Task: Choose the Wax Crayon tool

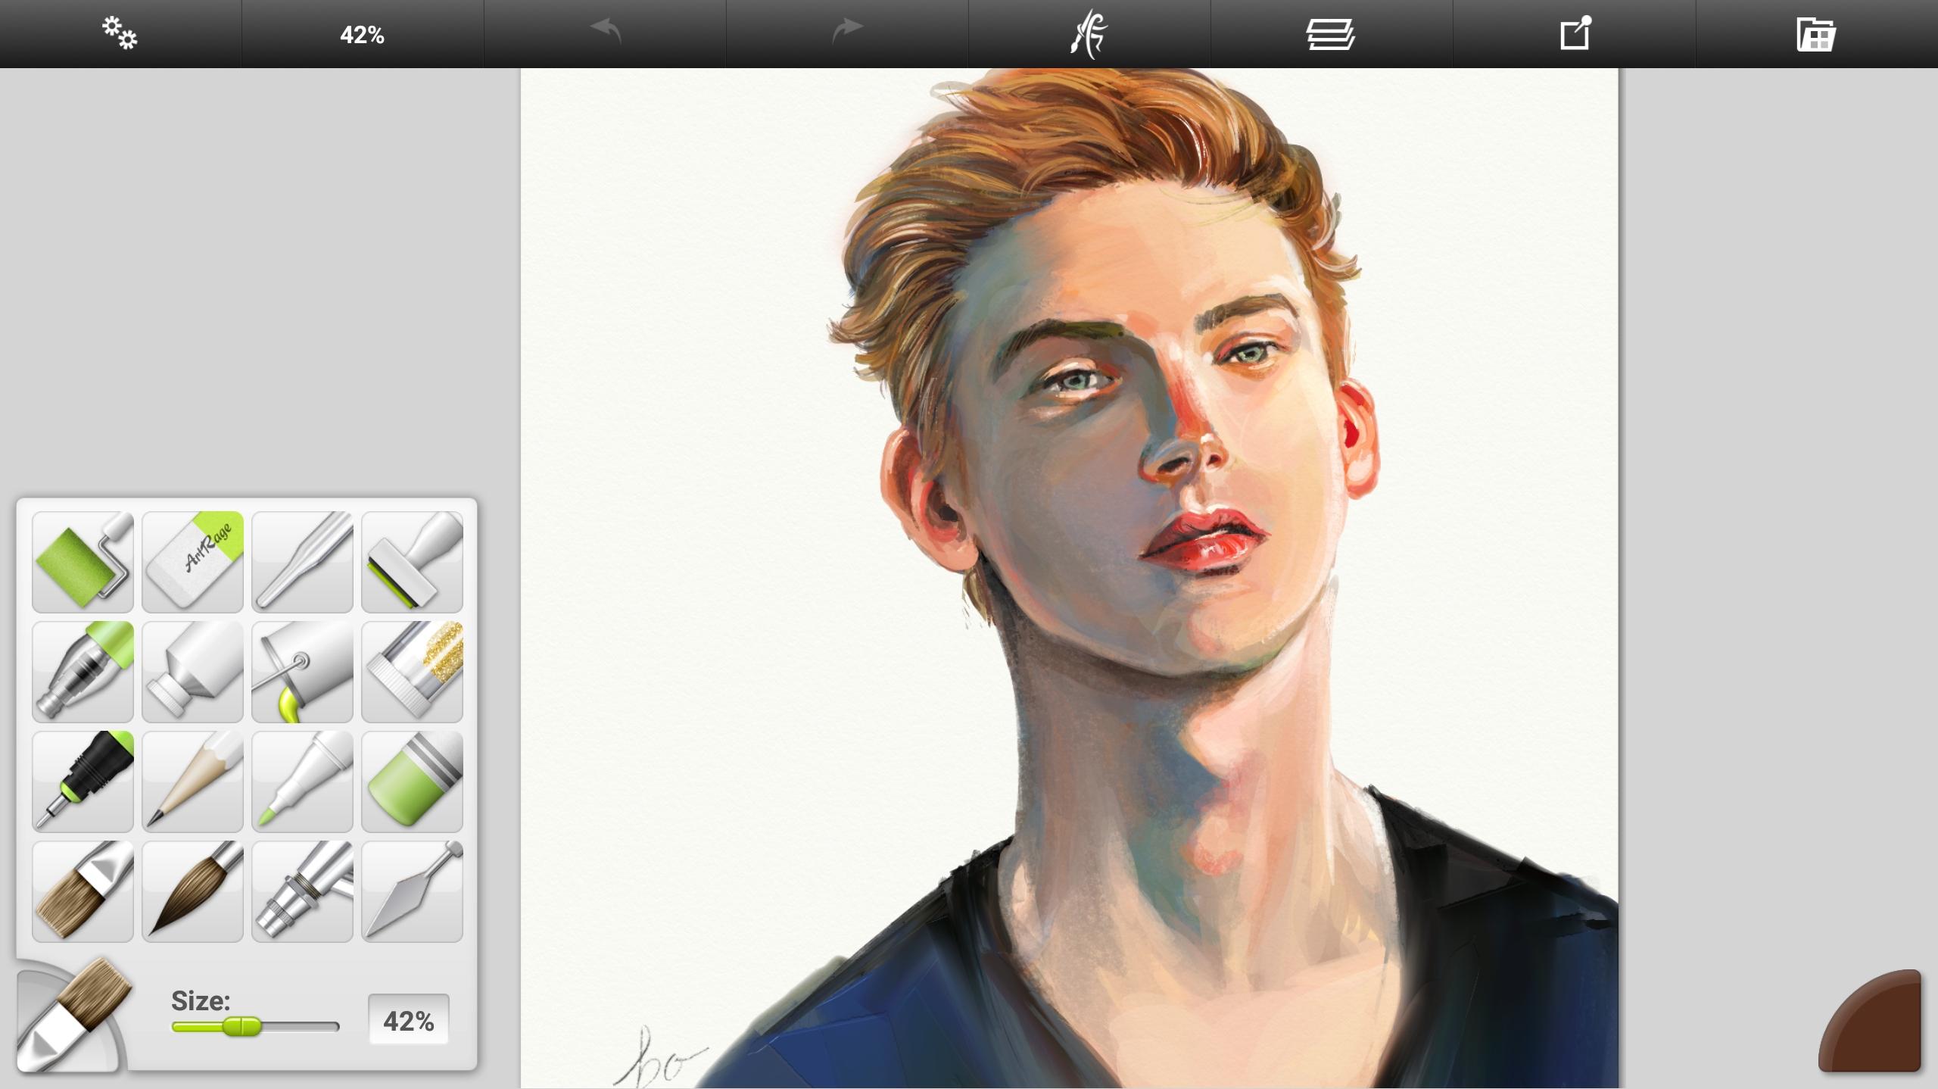Action: (412, 782)
